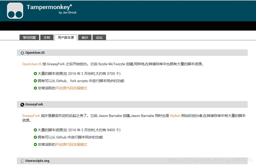The width and height of the screenshot is (256, 165).
Task: Click the Userscripts.org section heading
Action: click(x=37, y=161)
